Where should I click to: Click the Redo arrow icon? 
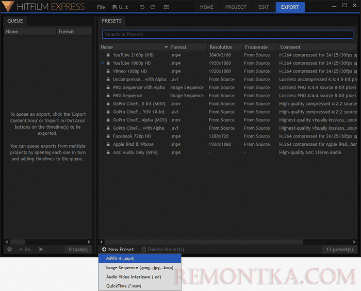point(153,7)
